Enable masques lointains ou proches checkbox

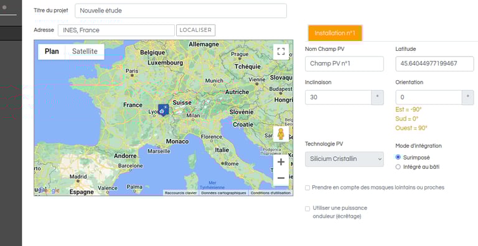tap(307, 188)
